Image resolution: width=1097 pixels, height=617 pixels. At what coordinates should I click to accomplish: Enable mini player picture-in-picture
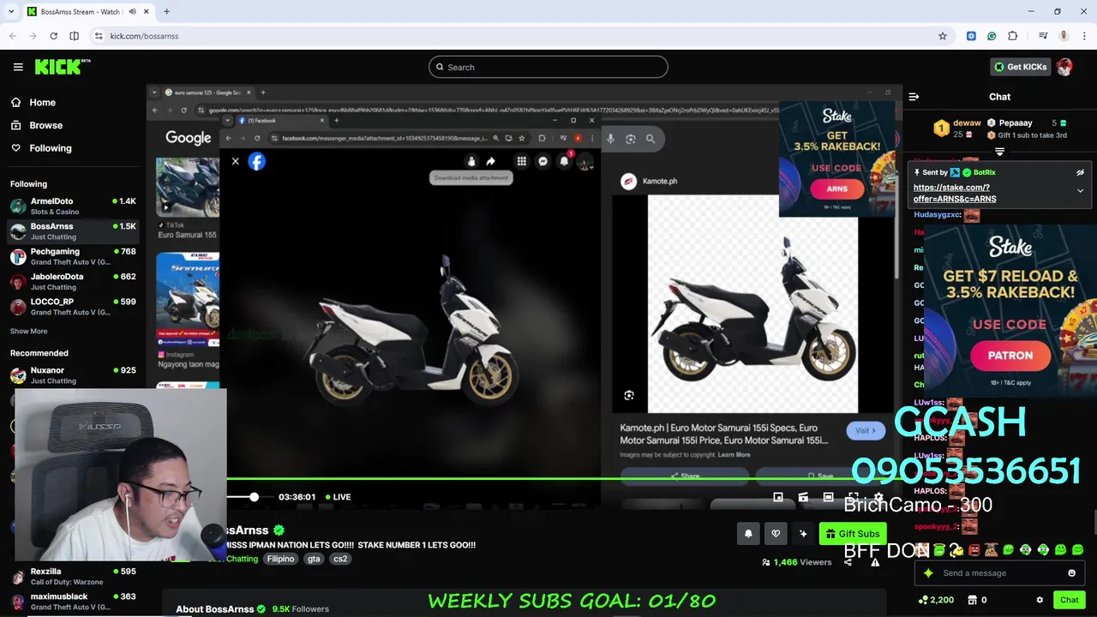tap(778, 497)
